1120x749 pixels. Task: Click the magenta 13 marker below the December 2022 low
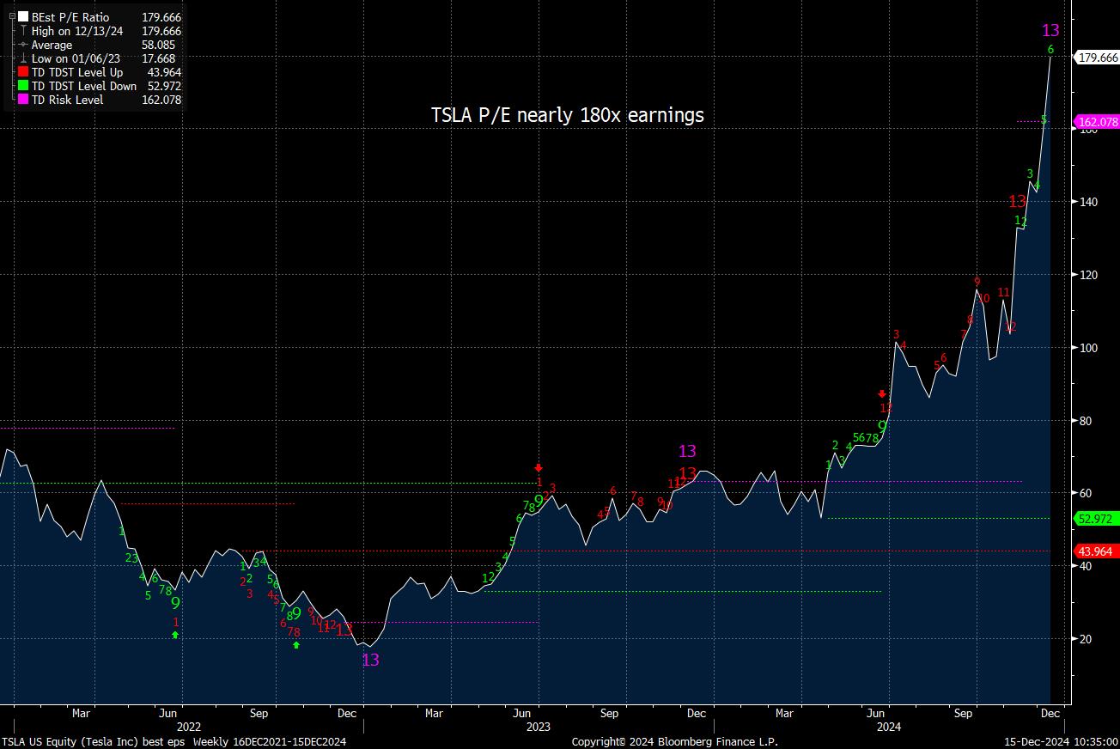(x=370, y=660)
